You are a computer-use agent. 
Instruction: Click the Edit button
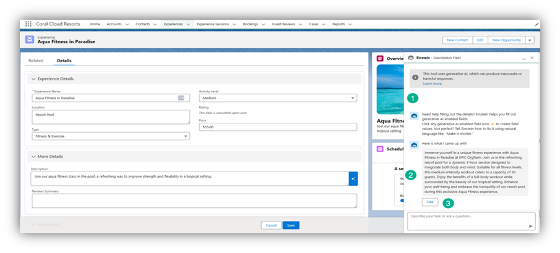480,40
